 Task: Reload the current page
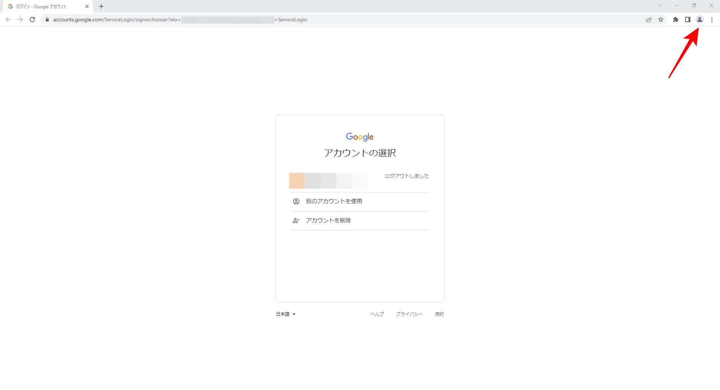(x=32, y=19)
